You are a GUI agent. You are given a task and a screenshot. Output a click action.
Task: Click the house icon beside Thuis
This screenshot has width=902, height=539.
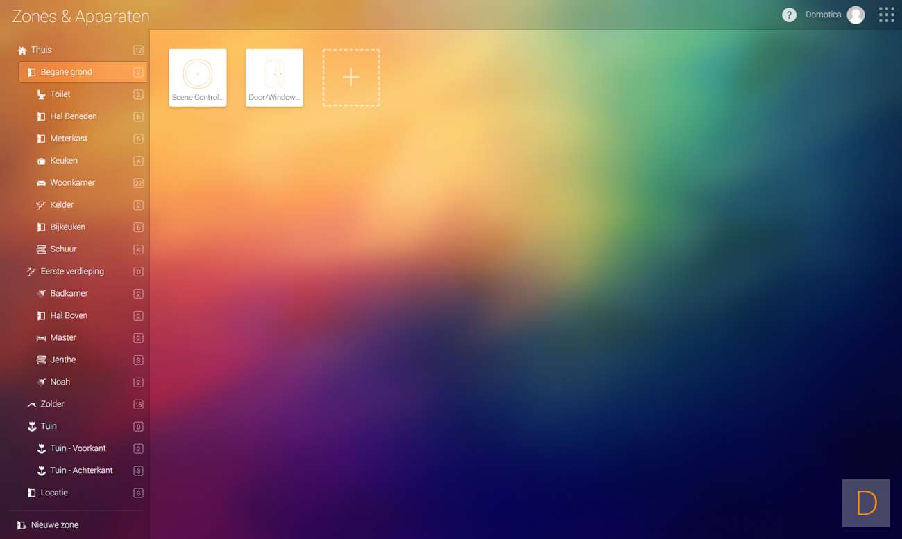[x=22, y=51]
